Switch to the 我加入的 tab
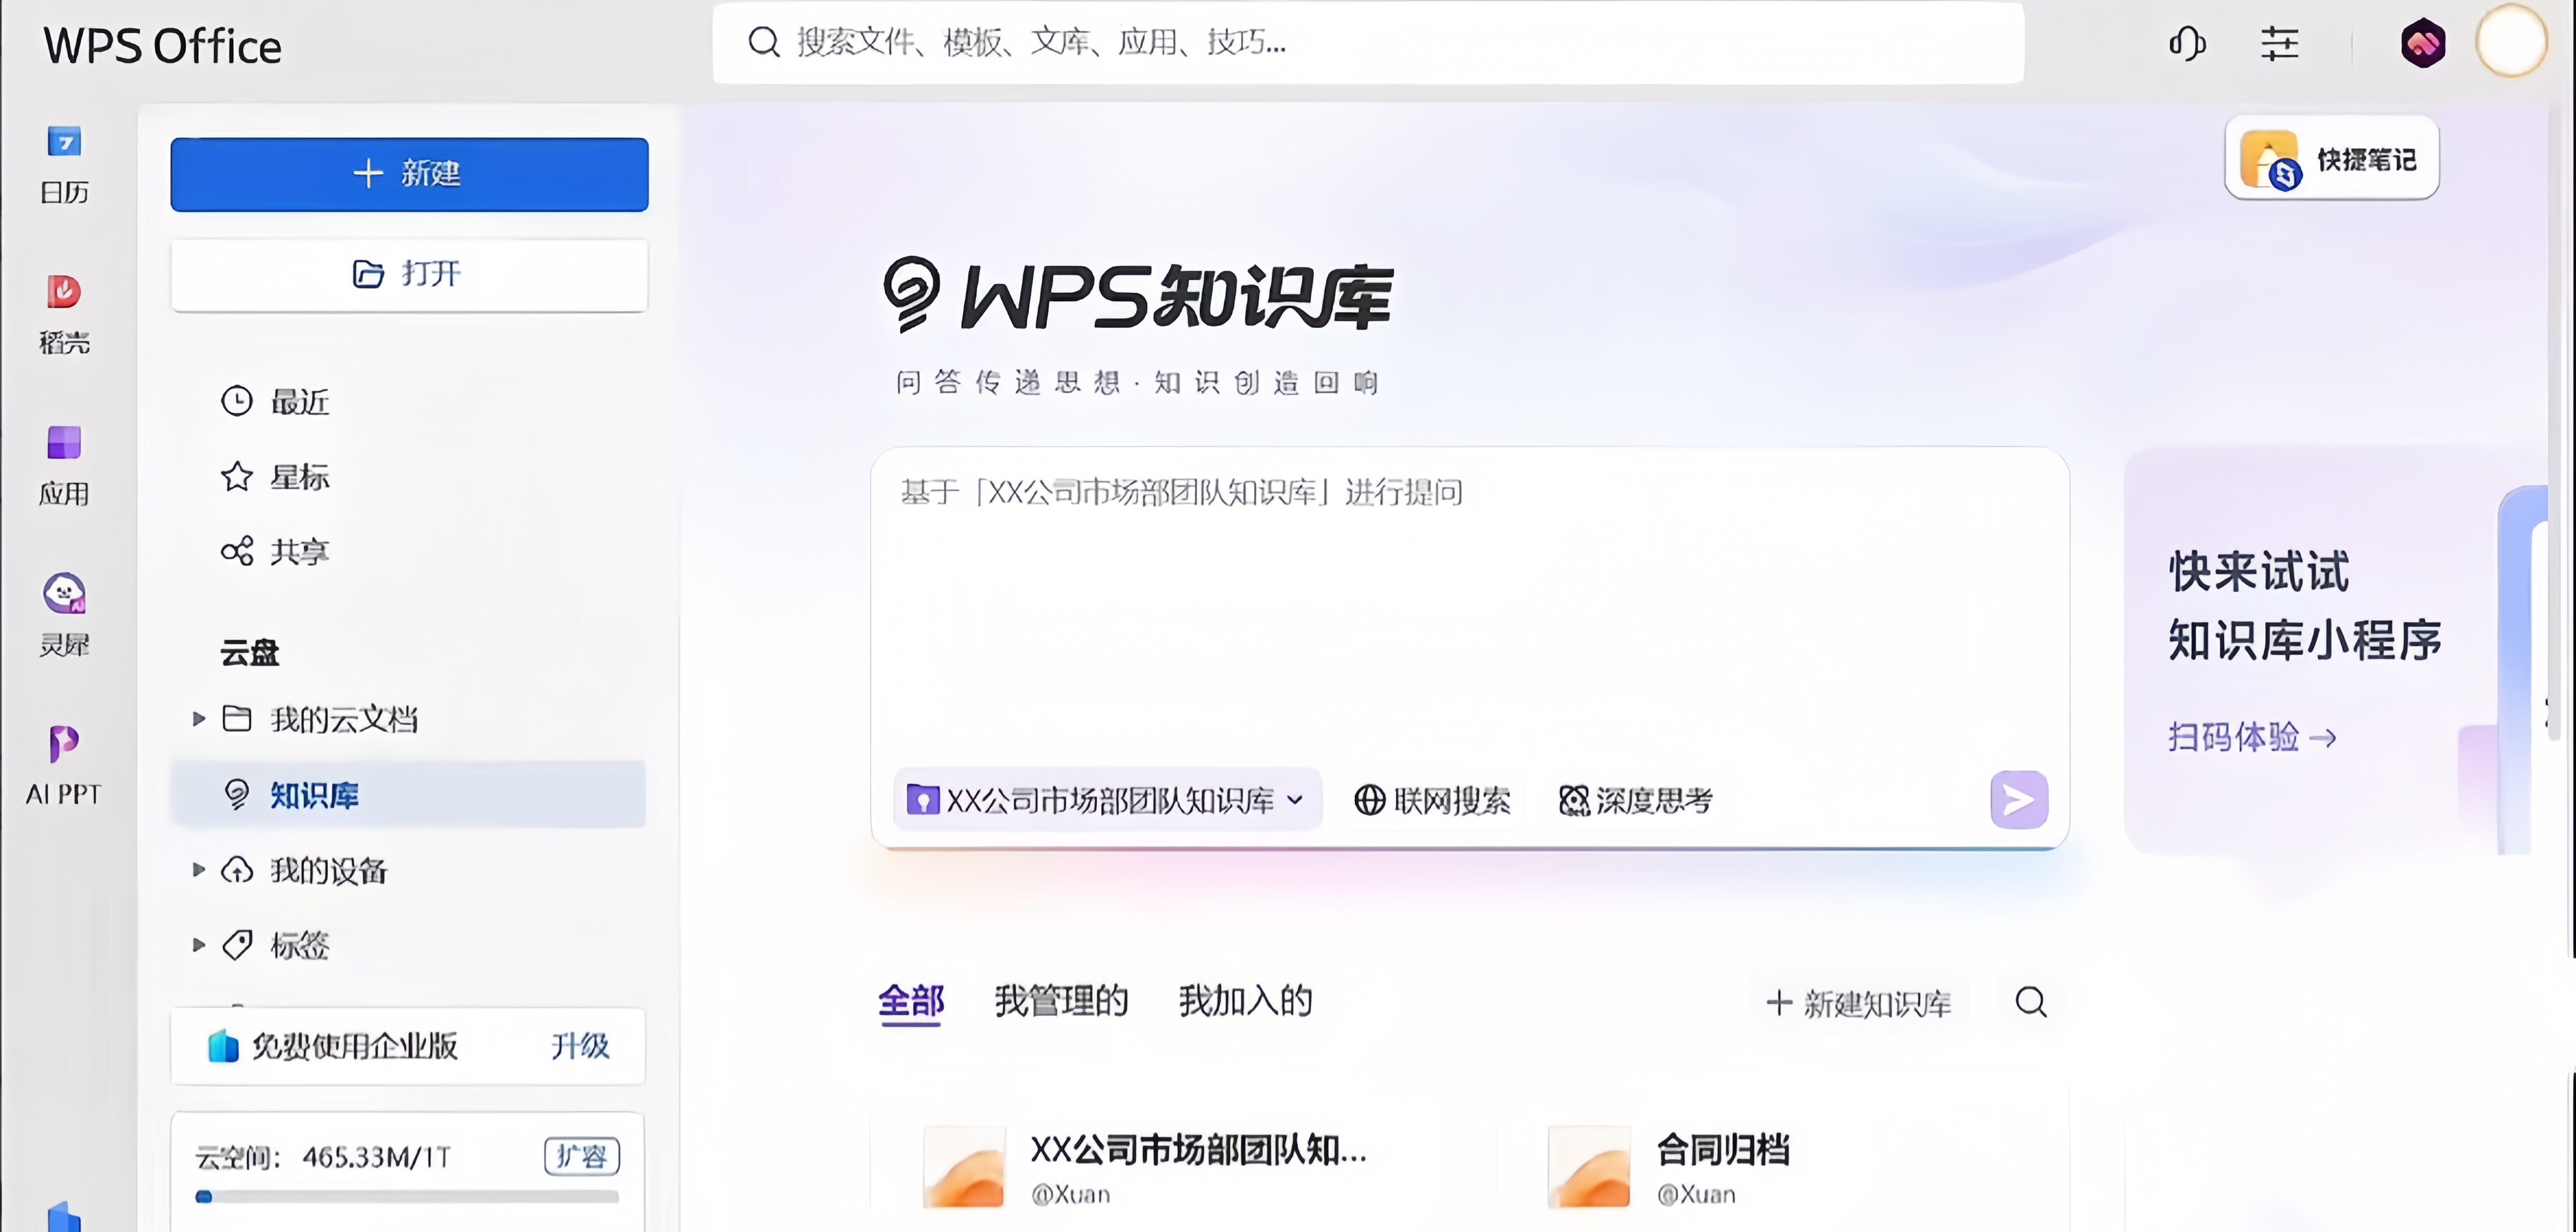The image size is (2576, 1232). 1245,1001
